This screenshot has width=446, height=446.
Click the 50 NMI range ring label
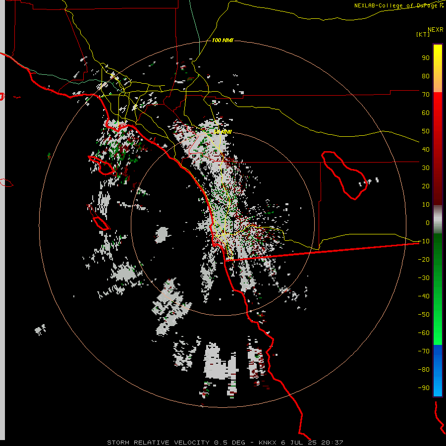(223, 132)
